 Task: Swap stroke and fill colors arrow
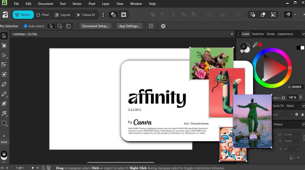pos(248,44)
